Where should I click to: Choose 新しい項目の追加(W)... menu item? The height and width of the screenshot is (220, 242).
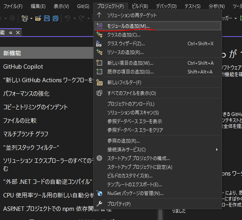click(158, 63)
